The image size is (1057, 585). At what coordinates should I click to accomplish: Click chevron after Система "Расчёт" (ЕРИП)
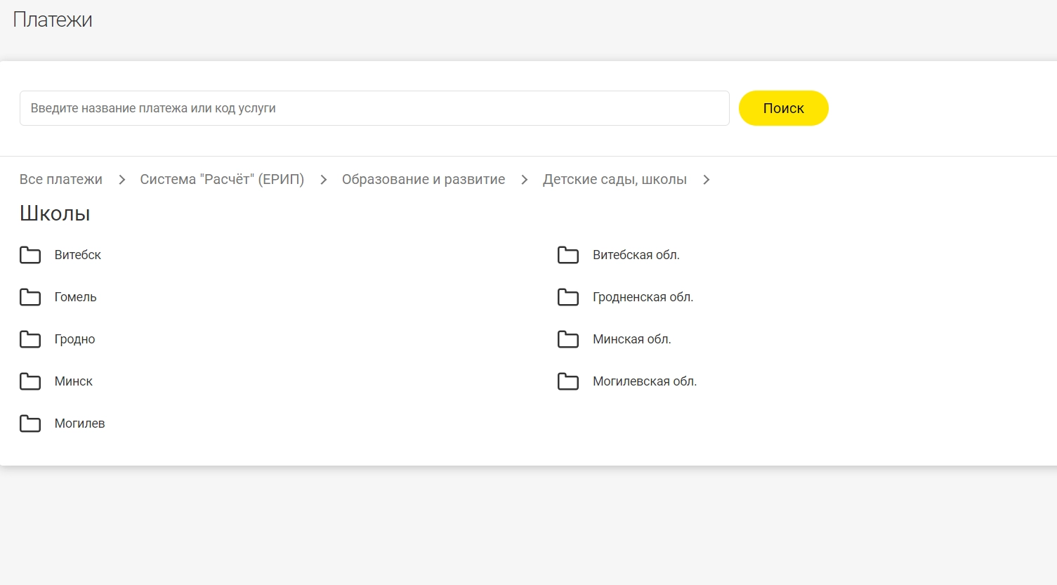coord(323,180)
